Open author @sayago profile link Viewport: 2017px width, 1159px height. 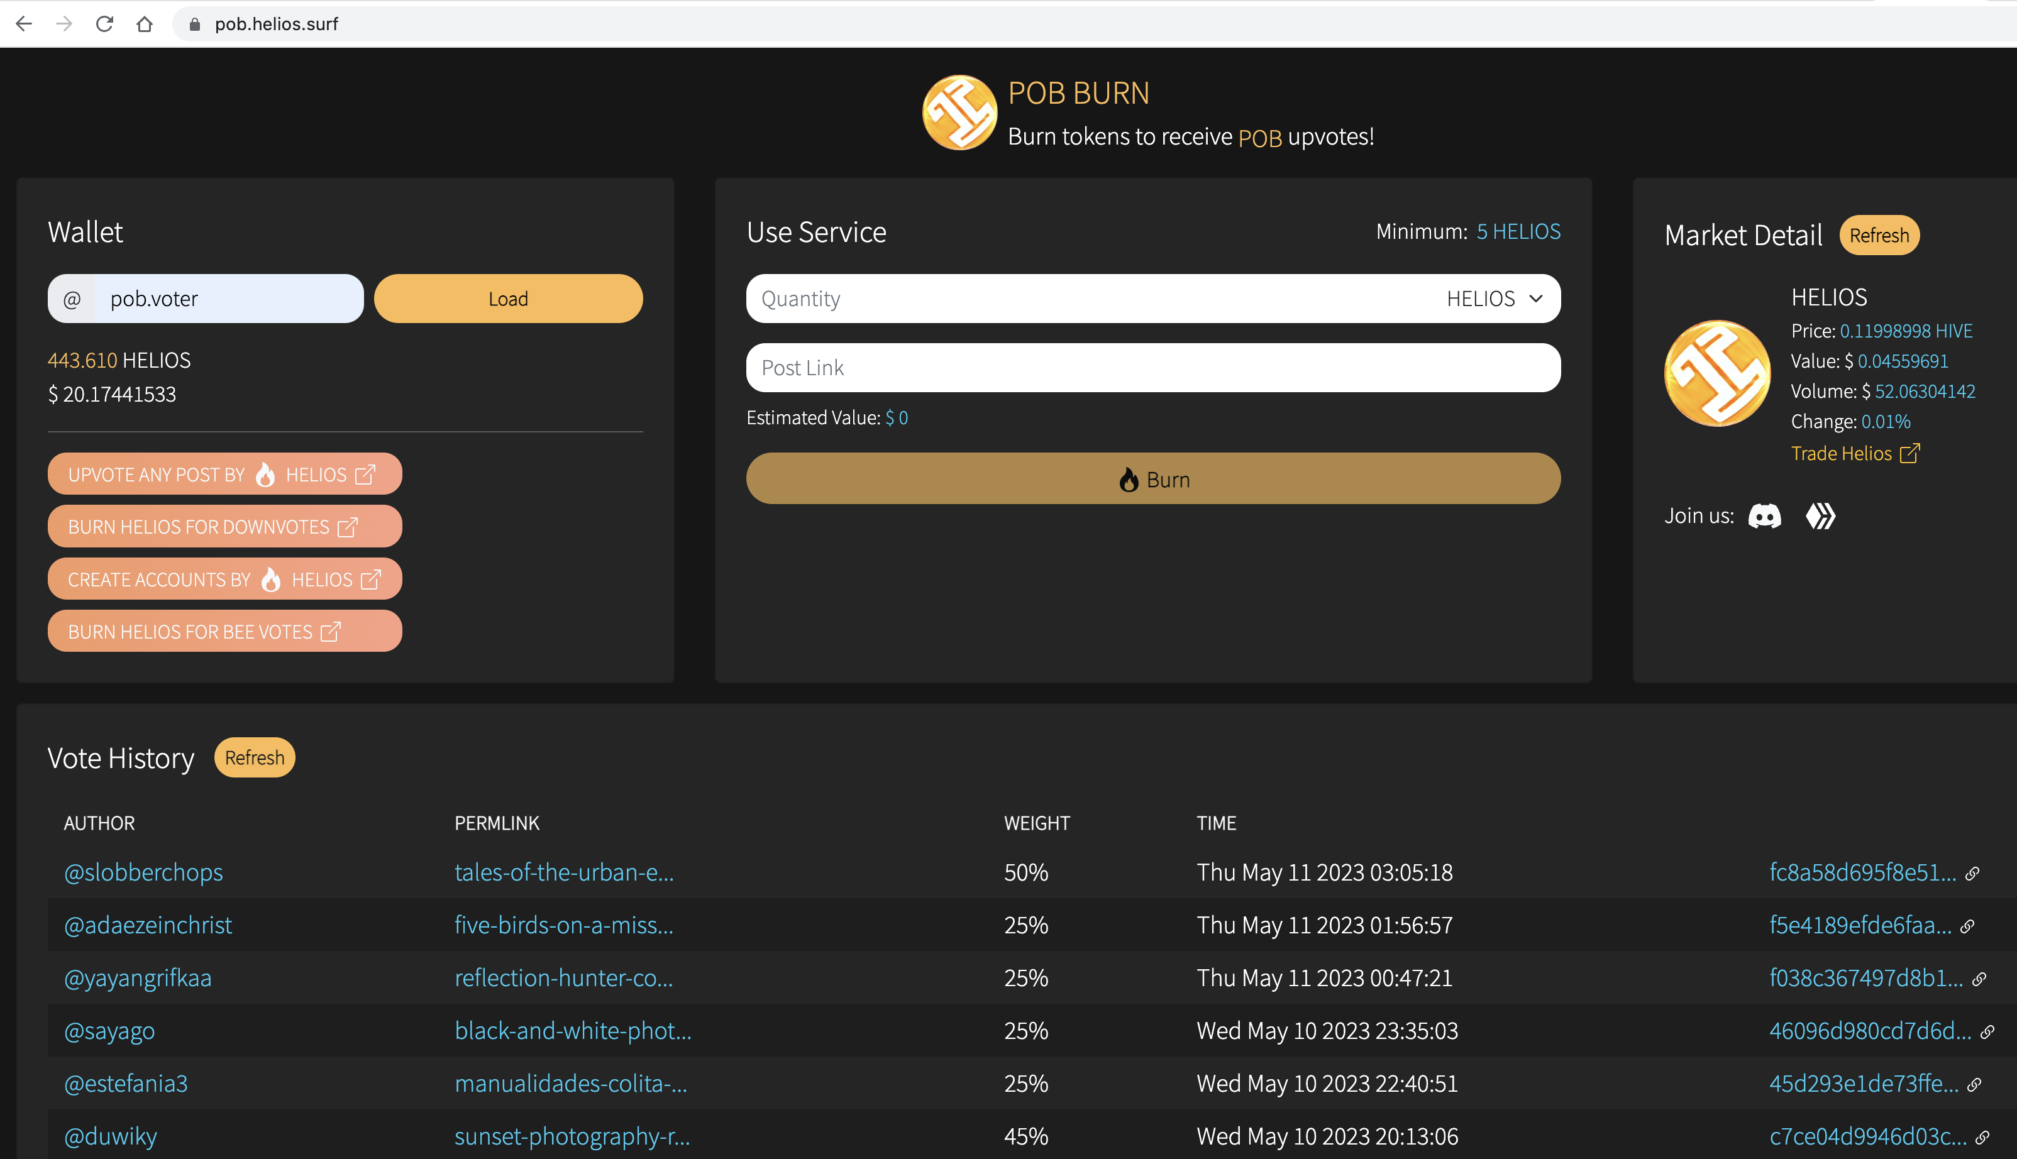109,1031
